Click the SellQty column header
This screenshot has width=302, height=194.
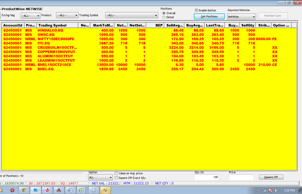tap(248, 25)
